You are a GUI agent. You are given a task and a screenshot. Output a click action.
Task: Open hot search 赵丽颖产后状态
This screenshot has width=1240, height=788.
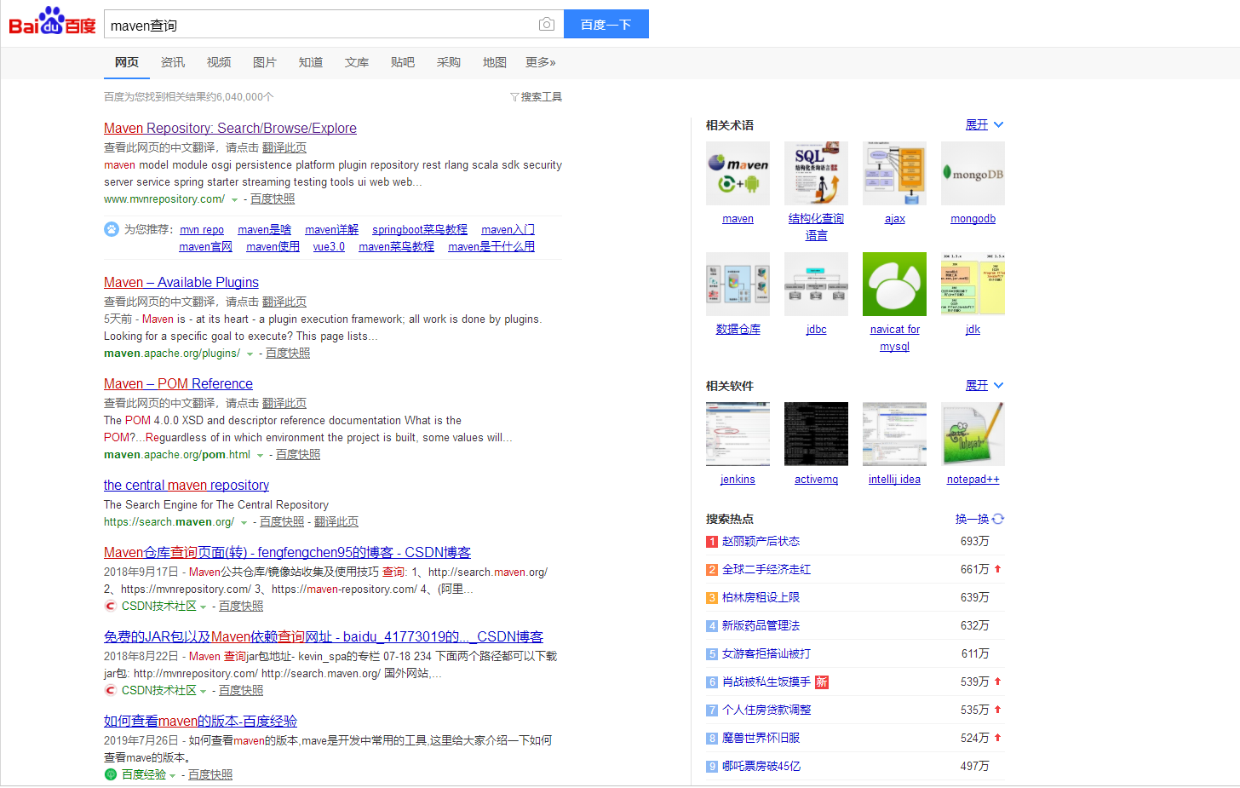761,542
